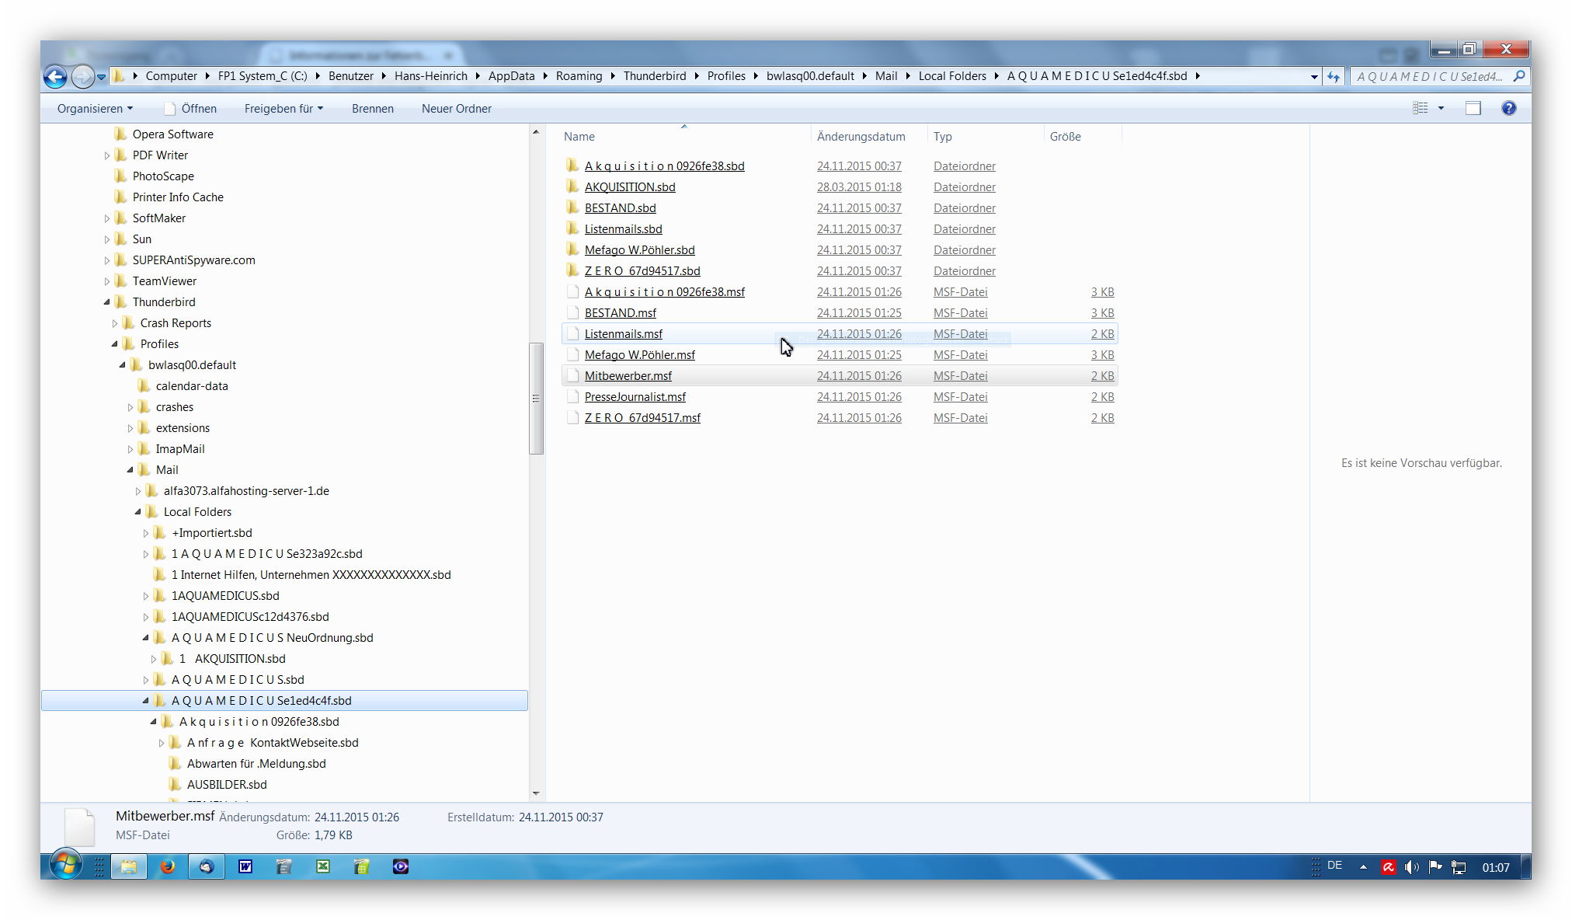Click the Help question mark icon

[1508, 108]
